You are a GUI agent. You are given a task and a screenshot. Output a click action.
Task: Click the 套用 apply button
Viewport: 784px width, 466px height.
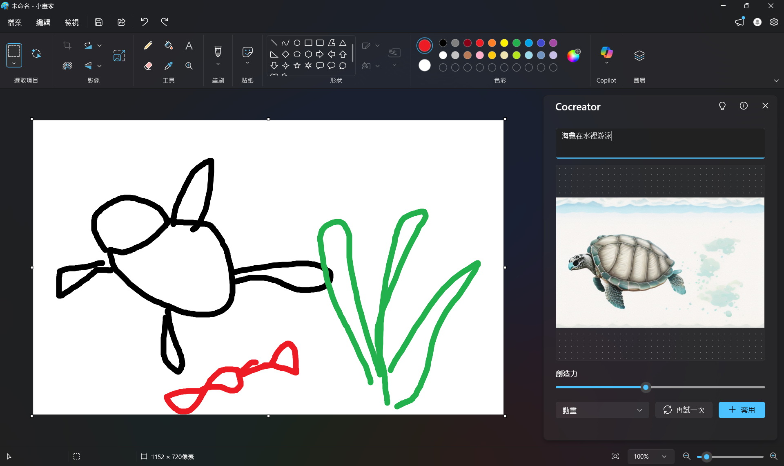(742, 410)
